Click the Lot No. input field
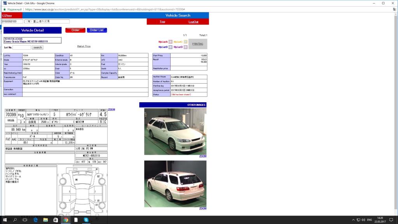The width and height of the screenshot is (398, 224). 22,47
